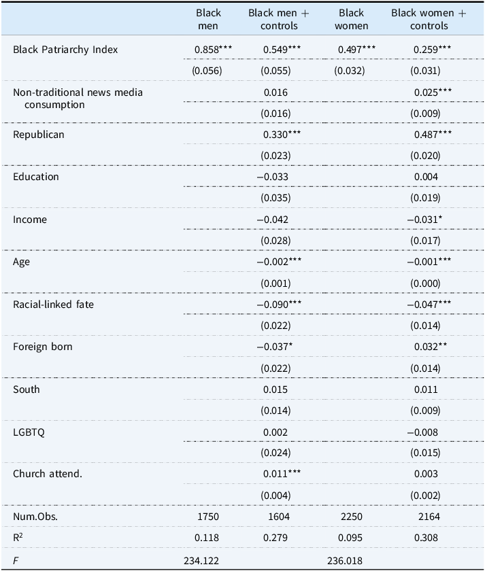Viewport: 485px width, 571px height.
Task: Select the 0.858*** coefficient cell
Action: coord(213,50)
